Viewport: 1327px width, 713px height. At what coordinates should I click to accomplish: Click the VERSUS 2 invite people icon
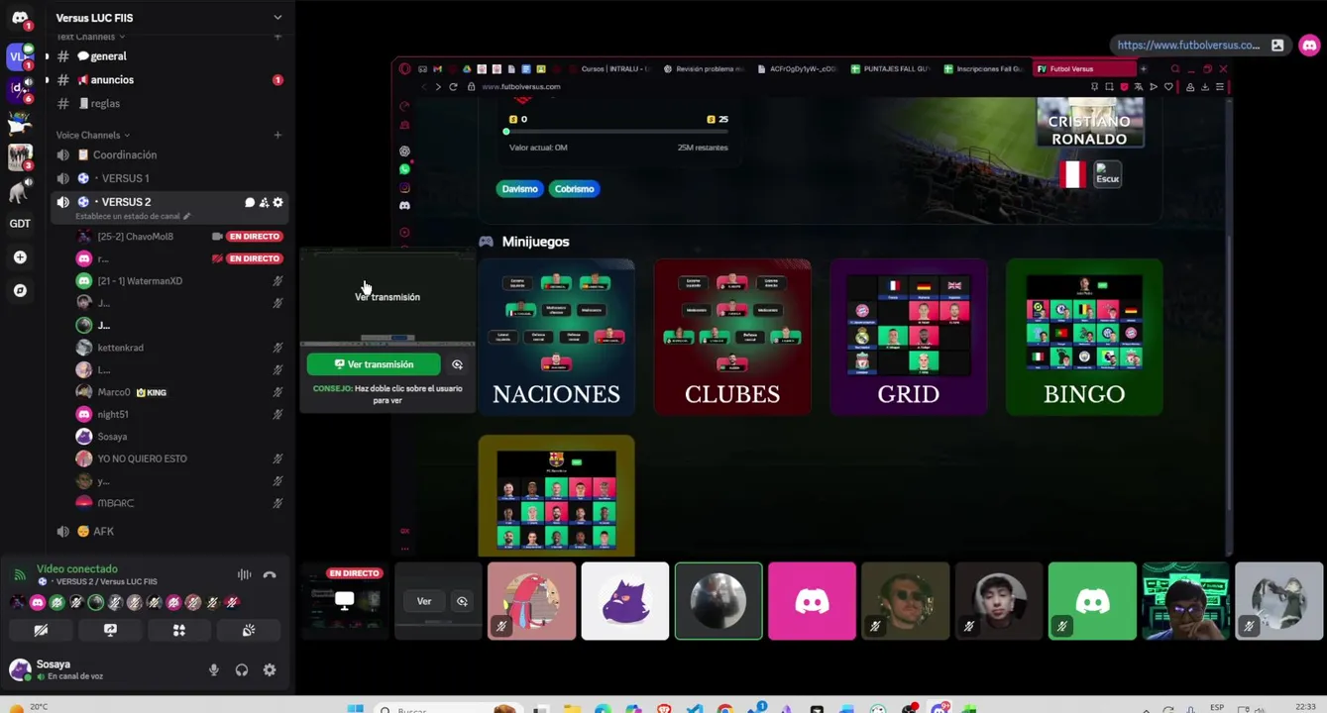click(264, 202)
